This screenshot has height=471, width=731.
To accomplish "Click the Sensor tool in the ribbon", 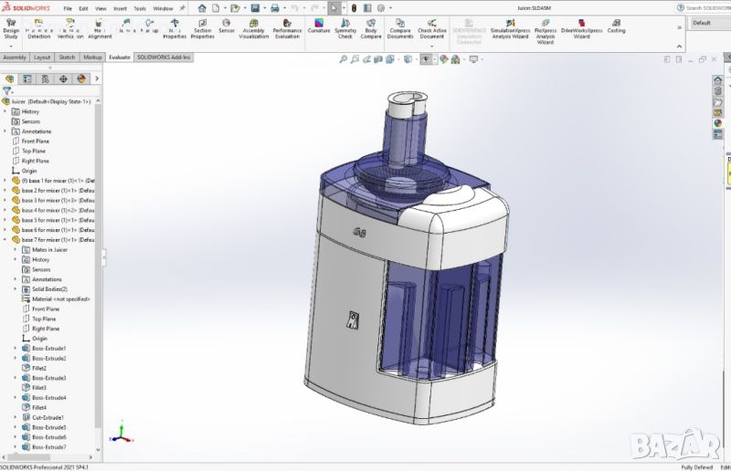I will [x=227, y=26].
